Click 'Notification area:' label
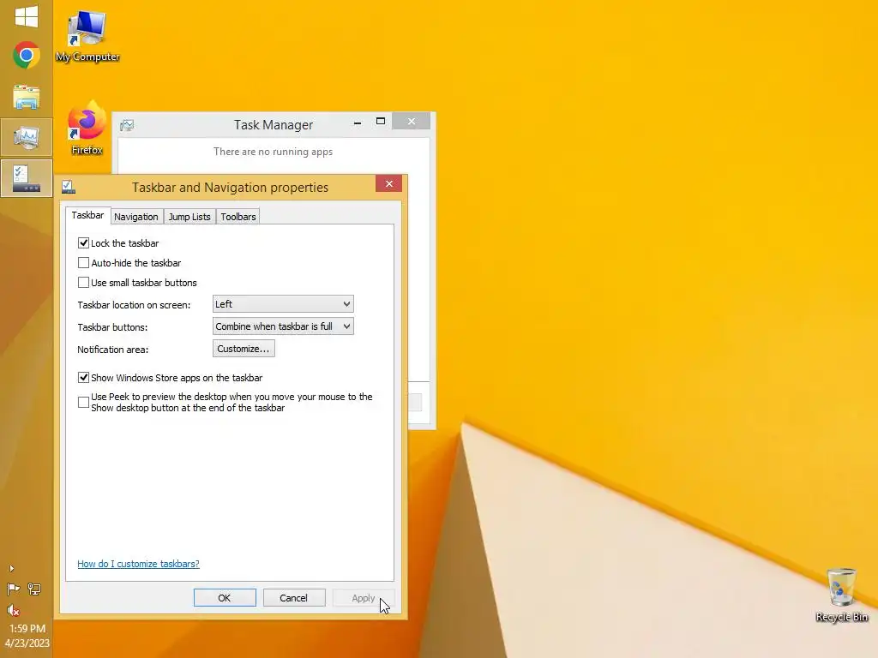 click(112, 350)
